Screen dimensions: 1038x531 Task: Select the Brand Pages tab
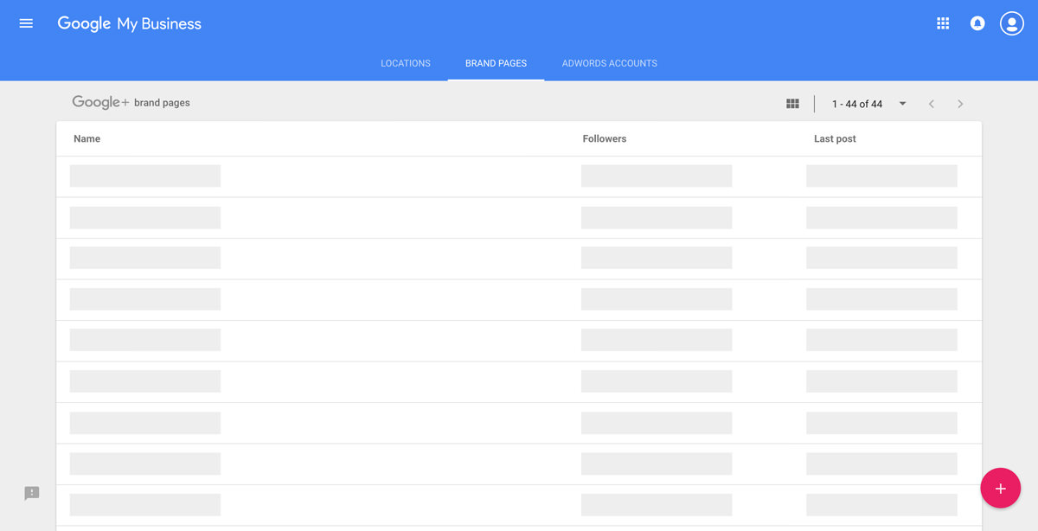point(496,63)
